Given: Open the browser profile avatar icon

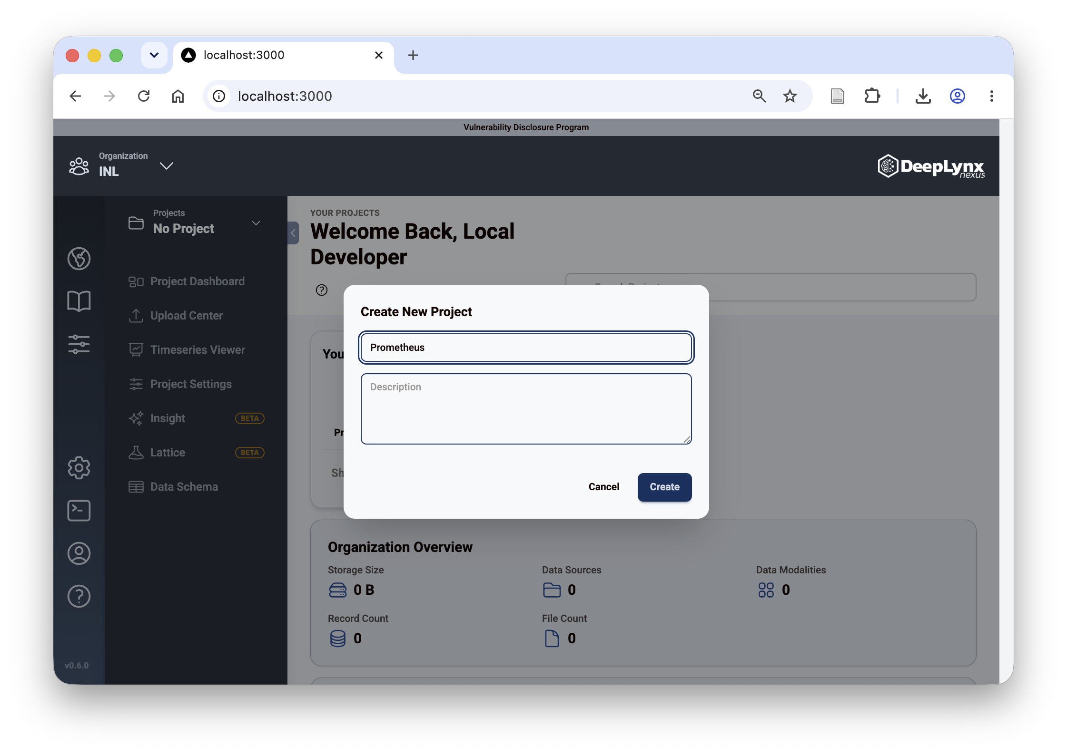Looking at the screenshot, I should pyautogui.click(x=958, y=96).
